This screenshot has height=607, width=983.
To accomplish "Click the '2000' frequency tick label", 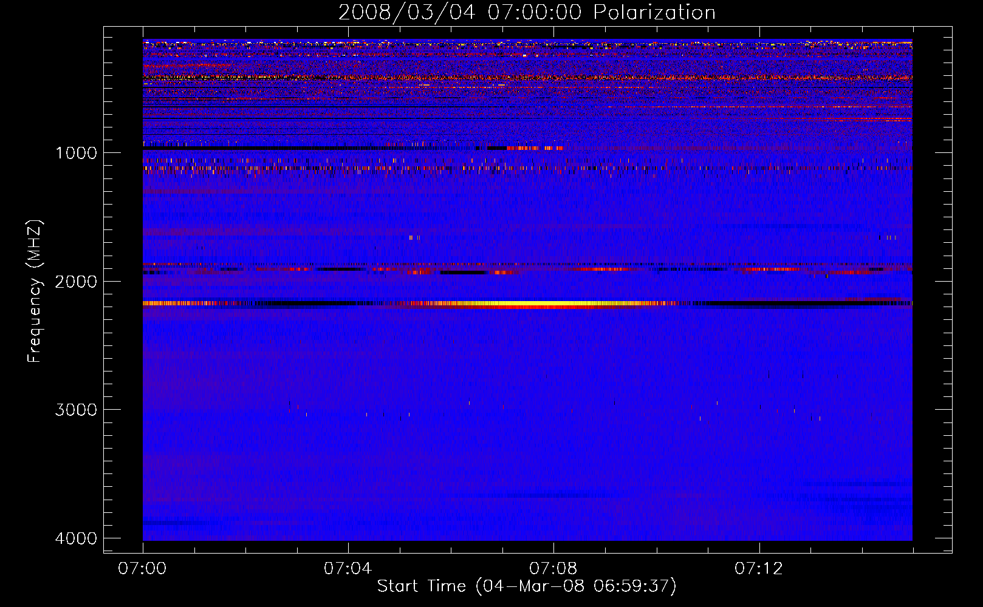I will coord(76,282).
